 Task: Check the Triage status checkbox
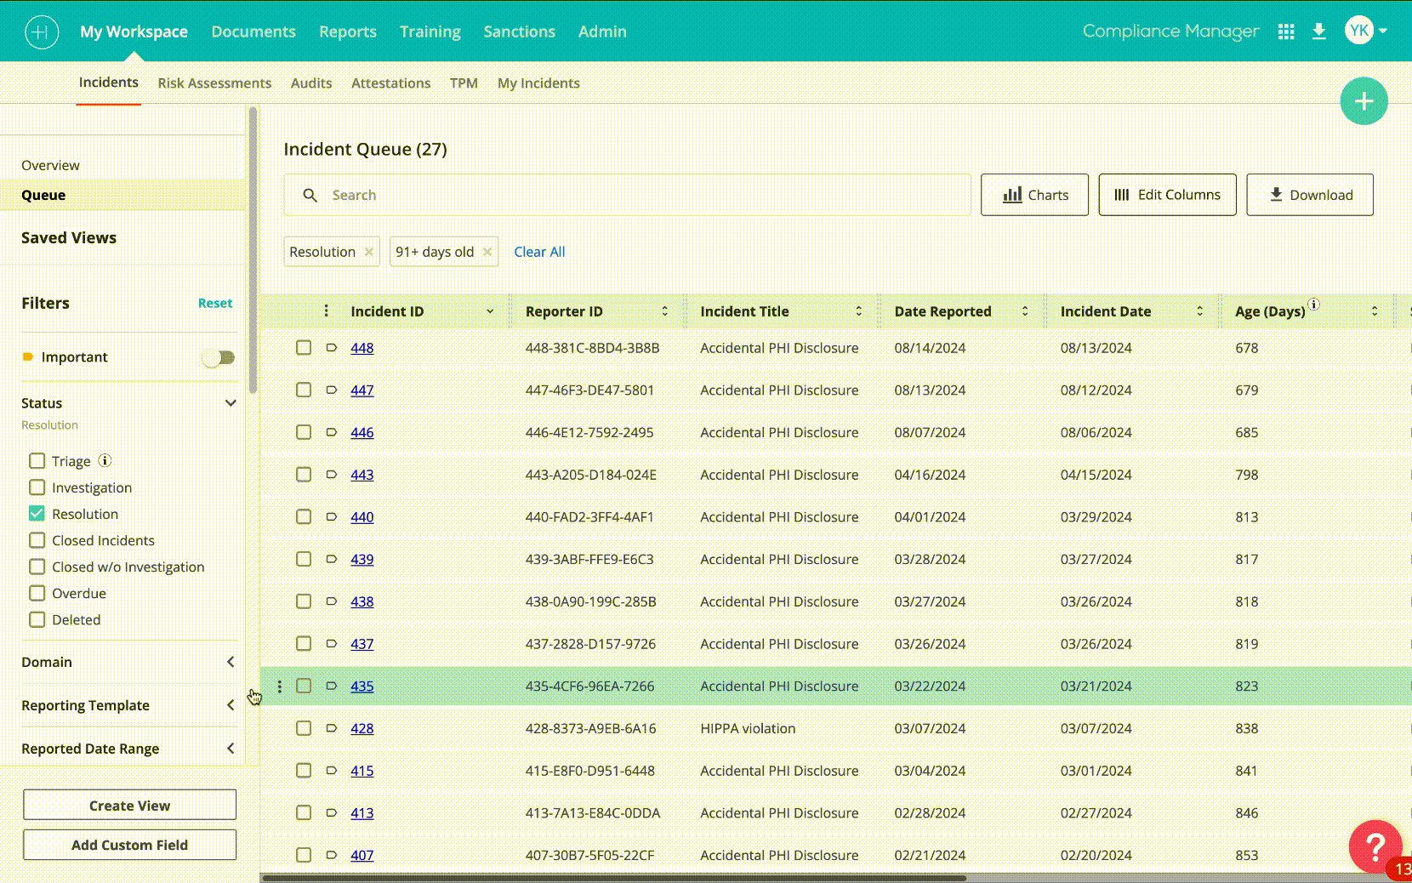(x=37, y=460)
